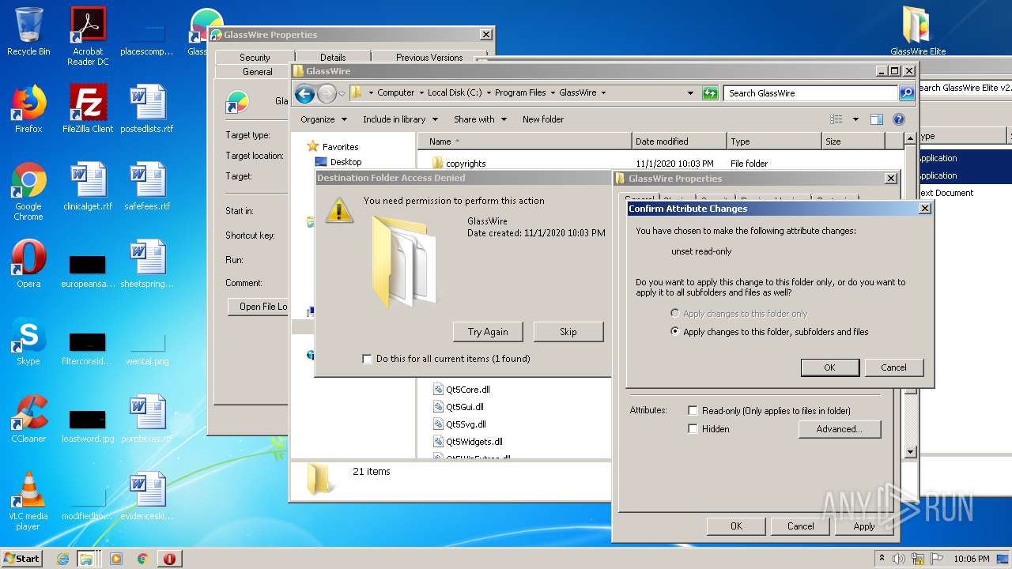Open Firefox desktop shortcut
The height and width of the screenshot is (569, 1012).
[x=28, y=109]
